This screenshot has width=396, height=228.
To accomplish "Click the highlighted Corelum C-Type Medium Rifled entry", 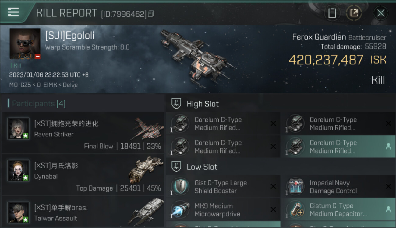I will pos(338,147).
